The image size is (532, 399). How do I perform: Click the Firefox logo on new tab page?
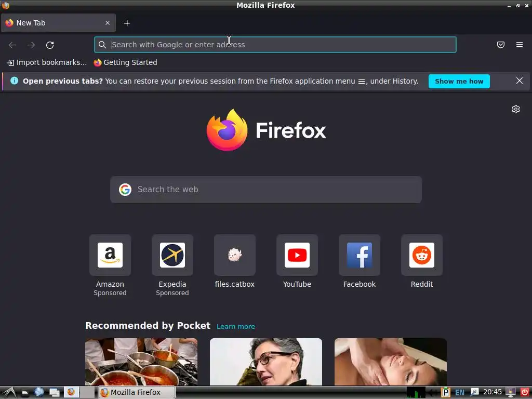(266, 130)
